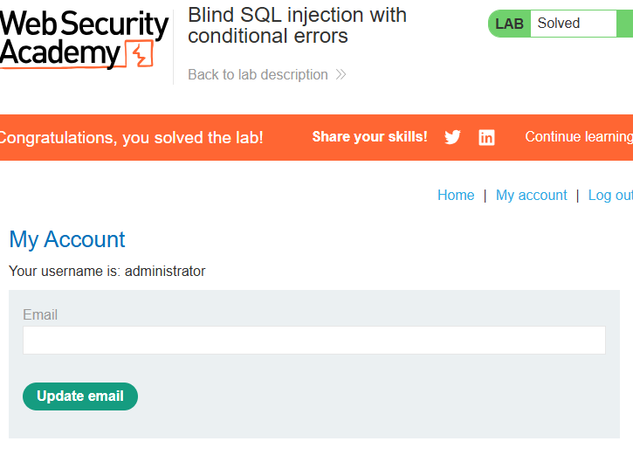This screenshot has width=633, height=455.
Task: Submit with the Update email button
Action: tap(80, 396)
